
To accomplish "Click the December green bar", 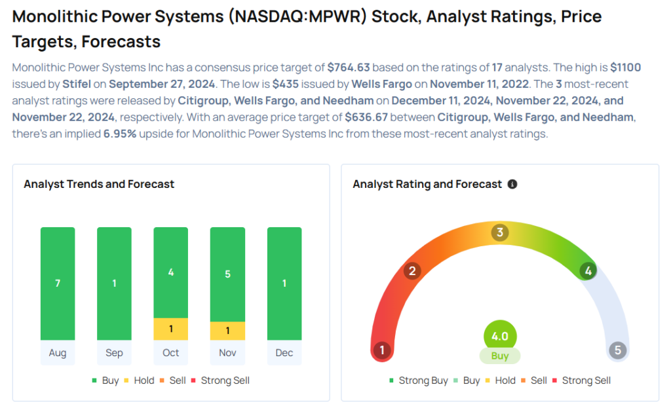I will (x=284, y=283).
